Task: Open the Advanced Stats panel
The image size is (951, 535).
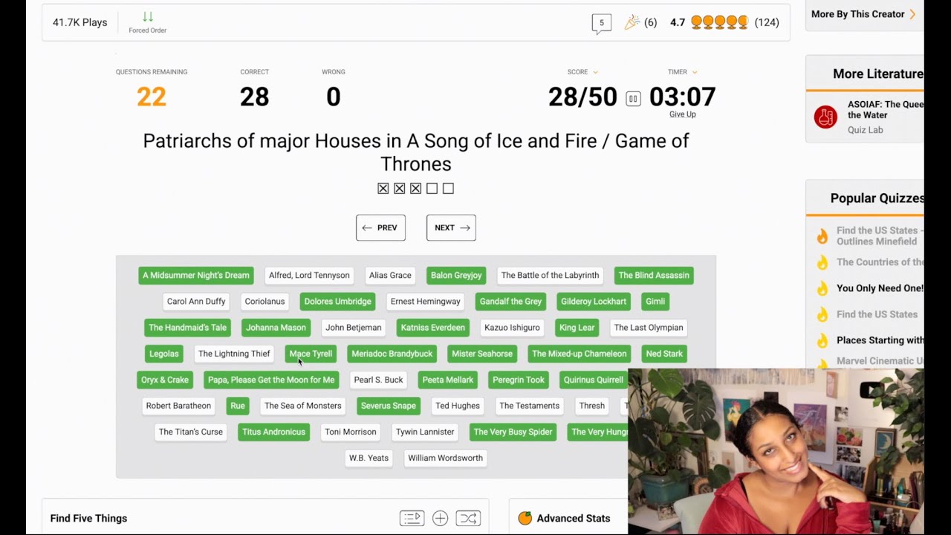Action: [573, 518]
